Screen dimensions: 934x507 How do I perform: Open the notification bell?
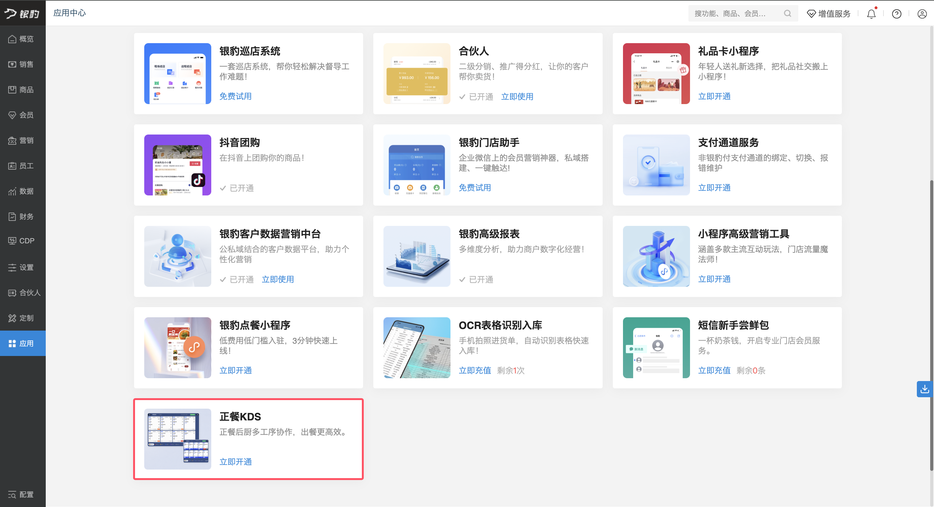tap(871, 14)
